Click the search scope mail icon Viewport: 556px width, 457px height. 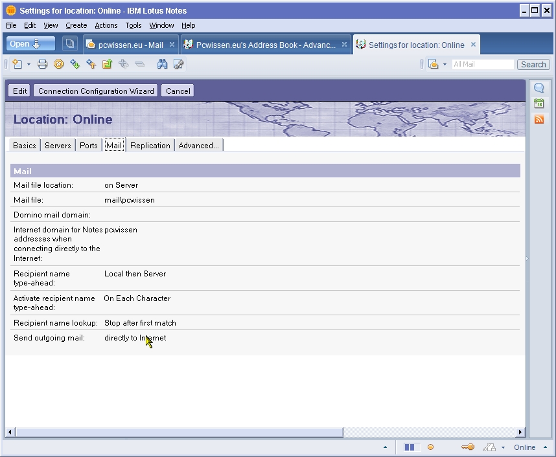(x=434, y=64)
